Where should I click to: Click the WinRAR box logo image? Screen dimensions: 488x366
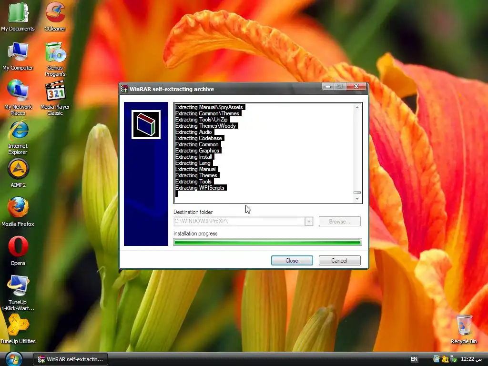pos(146,124)
